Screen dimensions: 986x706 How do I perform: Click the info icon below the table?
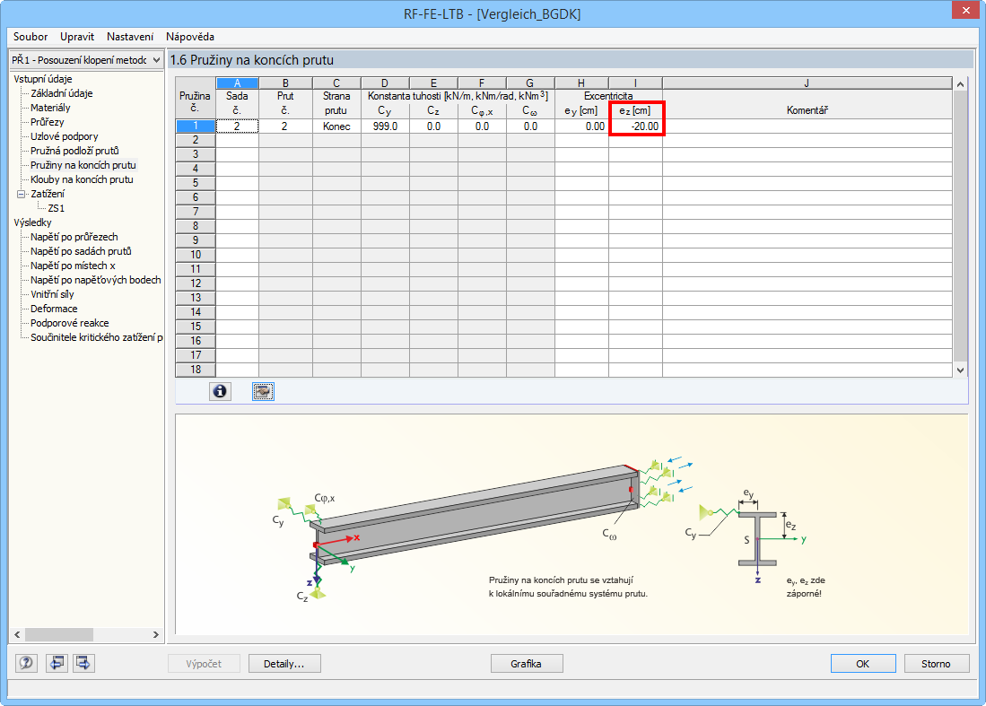220,392
